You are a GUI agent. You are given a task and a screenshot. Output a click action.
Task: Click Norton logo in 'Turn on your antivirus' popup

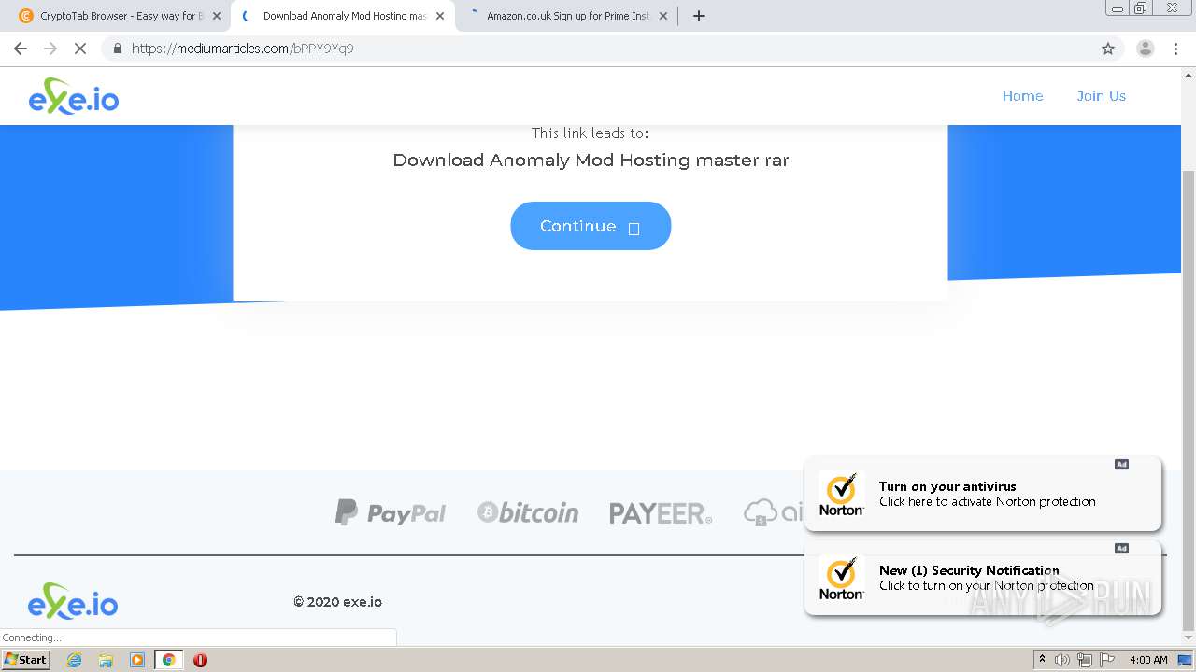(841, 495)
